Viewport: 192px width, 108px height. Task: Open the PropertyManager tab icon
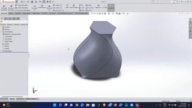pos(6,19)
